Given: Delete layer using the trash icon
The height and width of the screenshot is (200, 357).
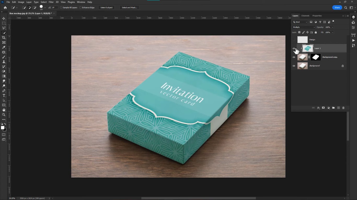Looking at the screenshot, I should [343, 108].
